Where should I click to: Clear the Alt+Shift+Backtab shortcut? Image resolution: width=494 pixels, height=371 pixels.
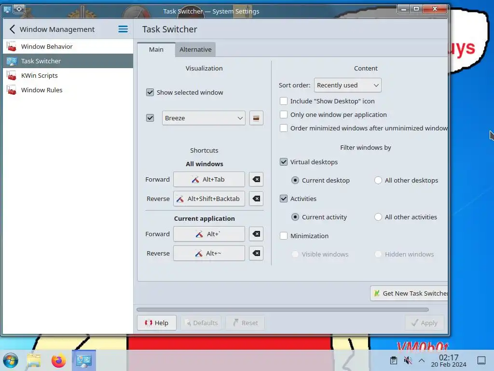[x=256, y=199]
